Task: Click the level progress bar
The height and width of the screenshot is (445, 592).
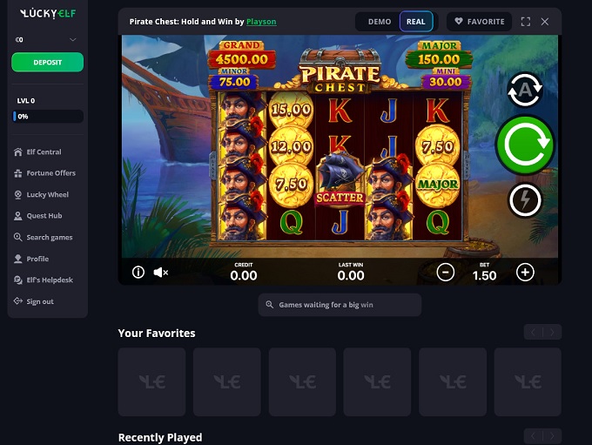Action: [48, 117]
